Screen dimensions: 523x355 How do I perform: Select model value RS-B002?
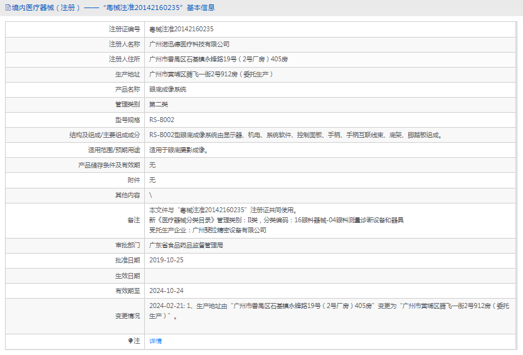point(162,120)
